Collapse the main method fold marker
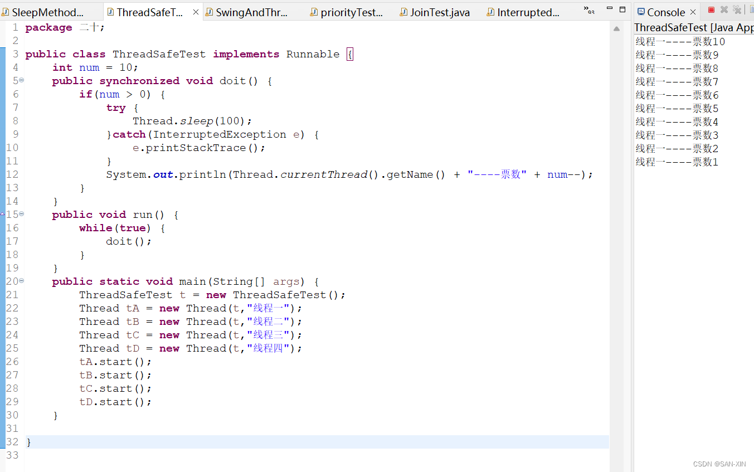Viewport: 754px width, 472px height. 21,281
